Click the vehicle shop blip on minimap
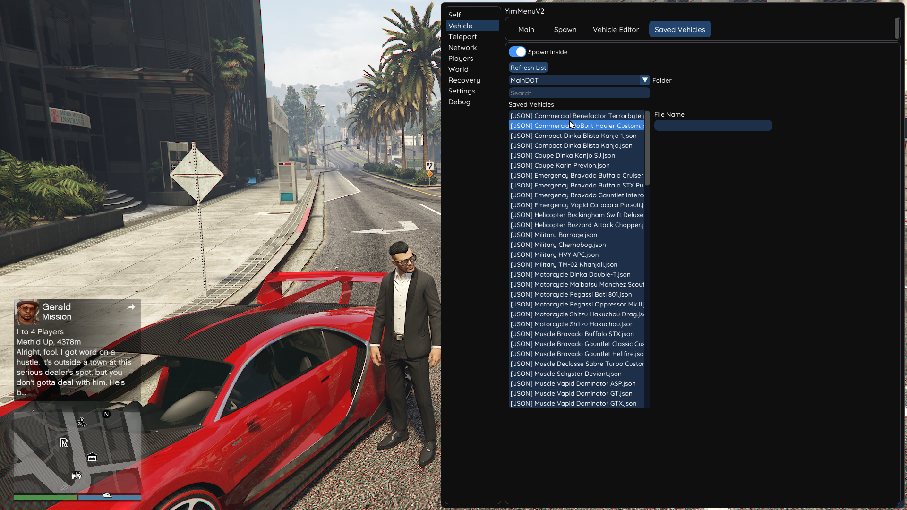Image resolution: width=907 pixels, height=510 pixels. [x=76, y=475]
